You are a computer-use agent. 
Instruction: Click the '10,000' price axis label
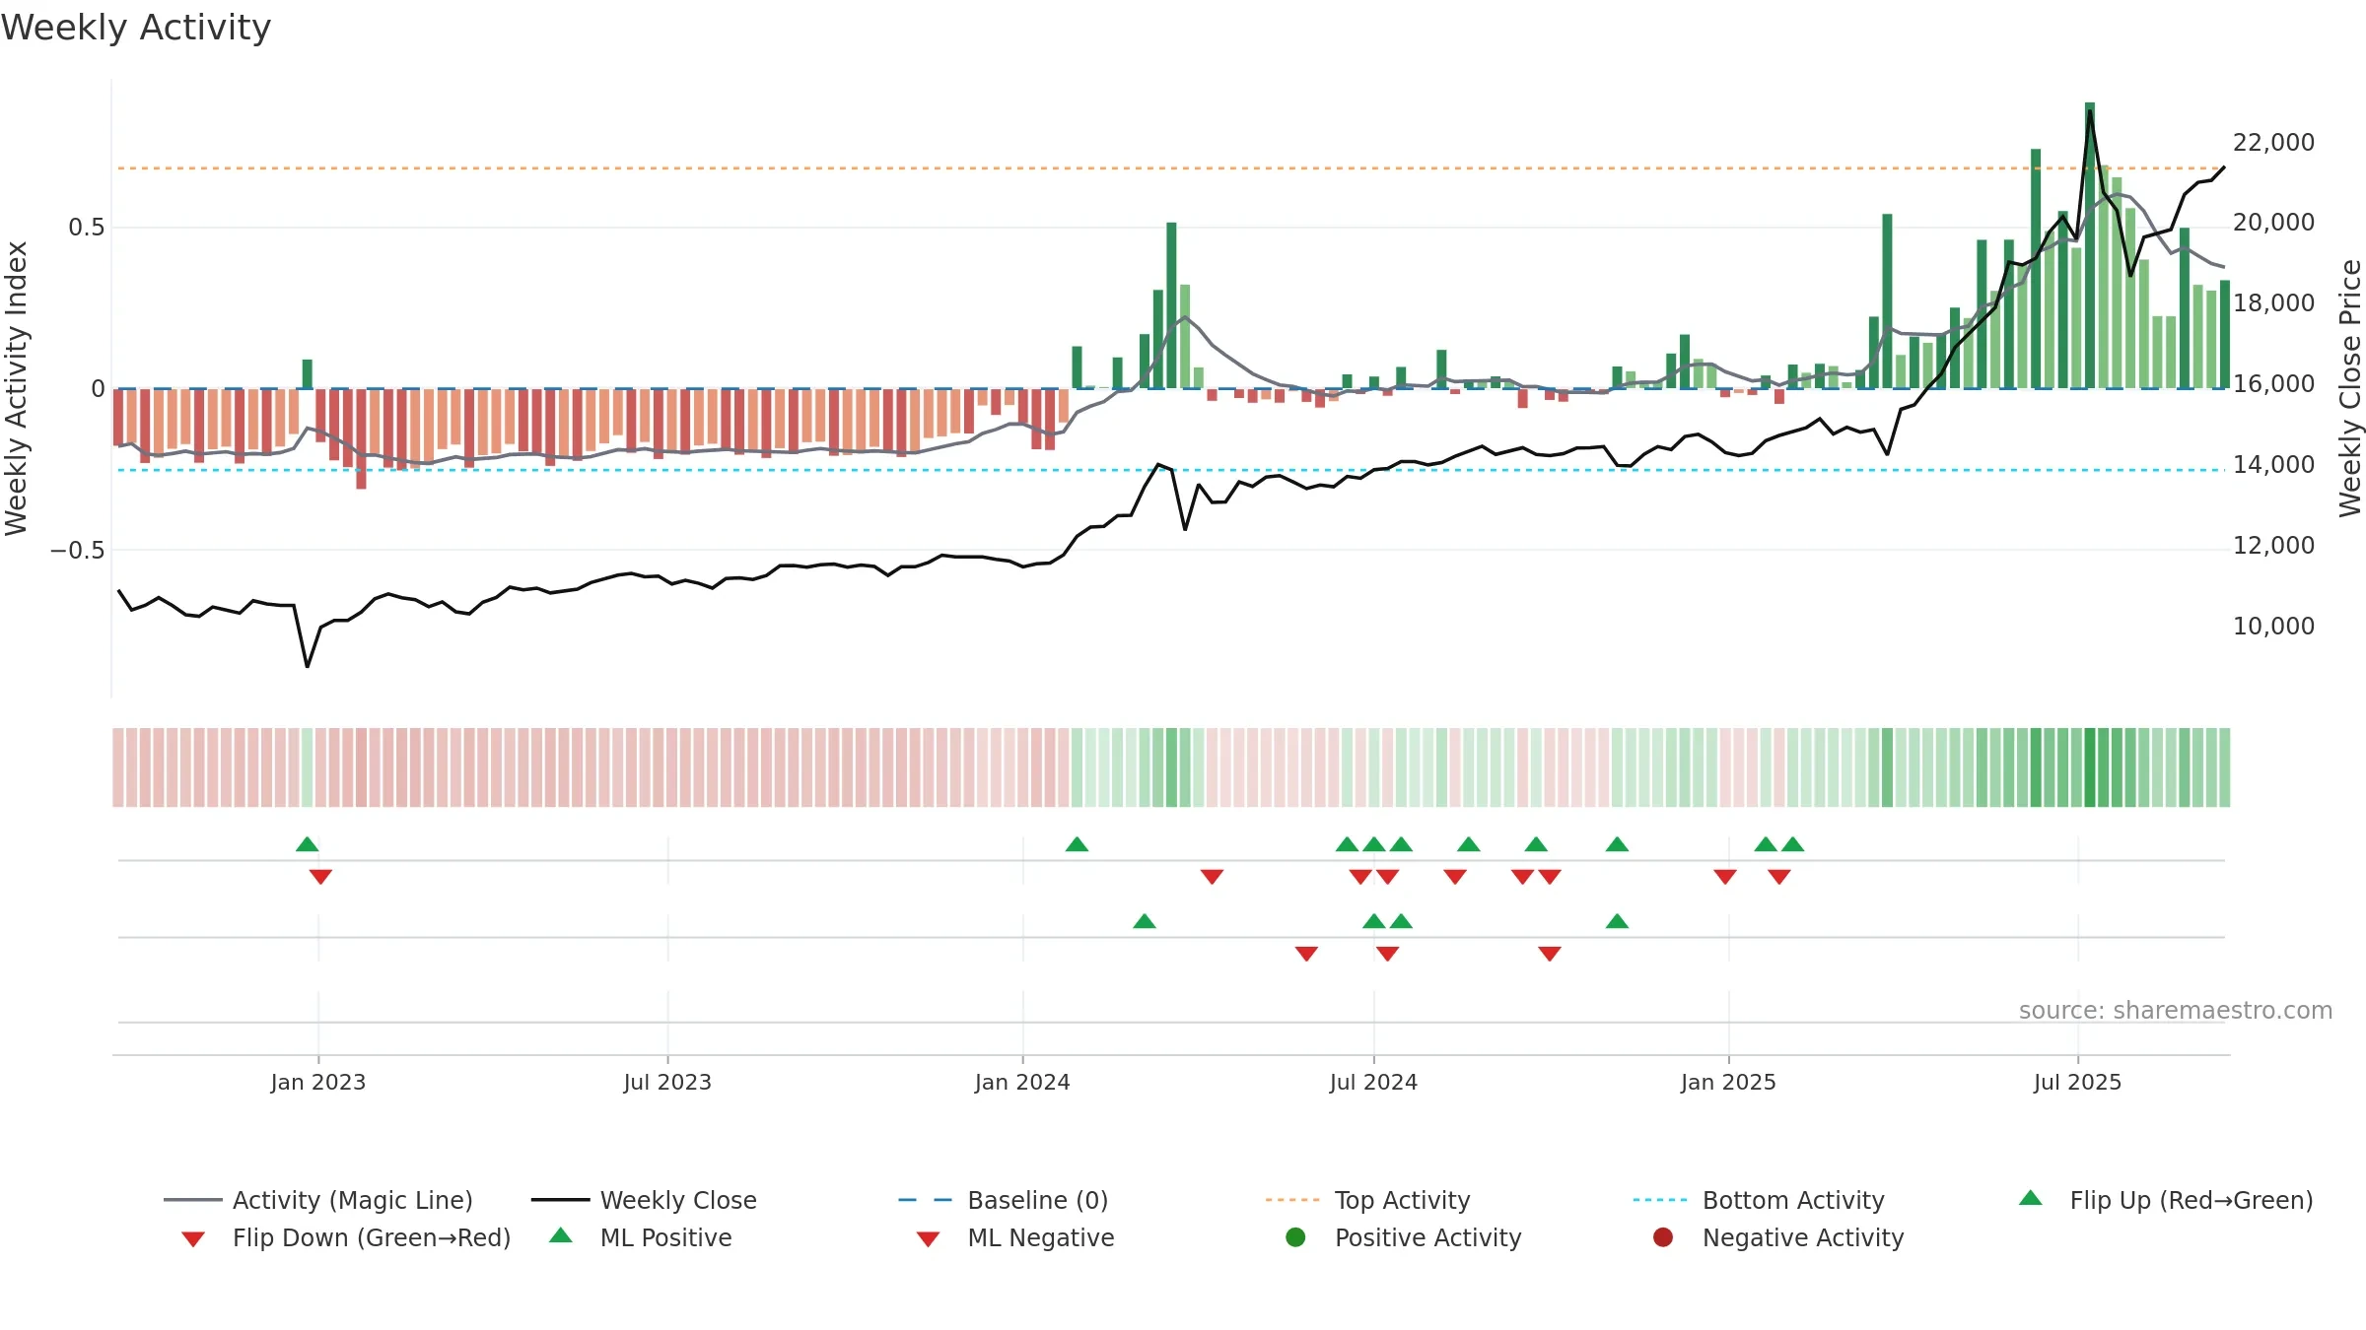tap(2273, 627)
